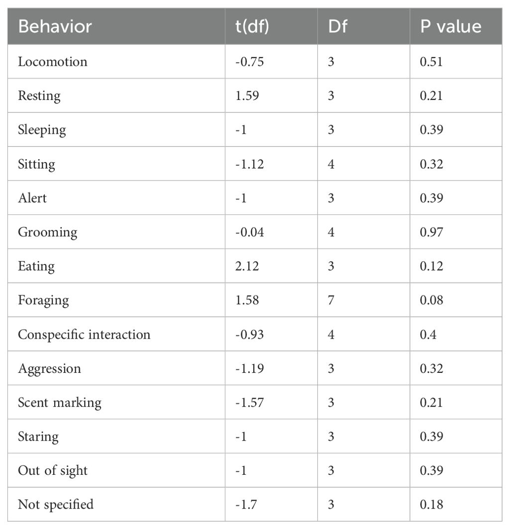The image size is (510, 529).
Task: Select the Eating t value 2.12
Action: click(x=247, y=266)
